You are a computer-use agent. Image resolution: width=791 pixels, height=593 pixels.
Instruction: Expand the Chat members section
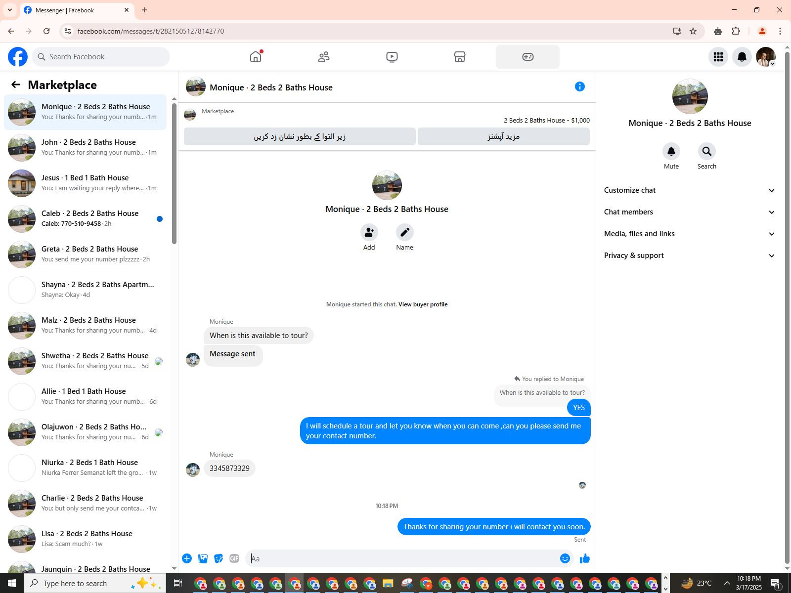click(690, 212)
